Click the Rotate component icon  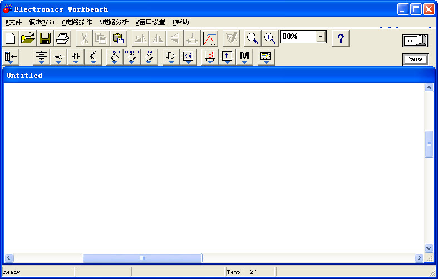click(x=140, y=38)
